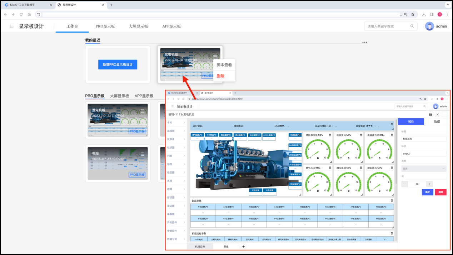Click the three-dots more icon beside 我的最近
The height and width of the screenshot is (255, 453).
[x=364, y=42]
